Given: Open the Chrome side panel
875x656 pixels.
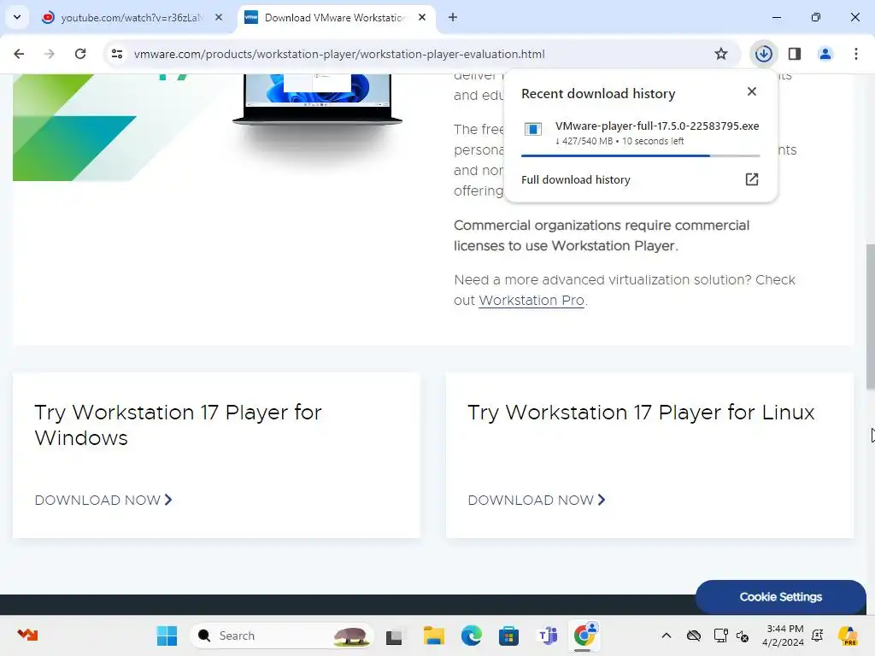Looking at the screenshot, I should pyautogui.click(x=795, y=54).
